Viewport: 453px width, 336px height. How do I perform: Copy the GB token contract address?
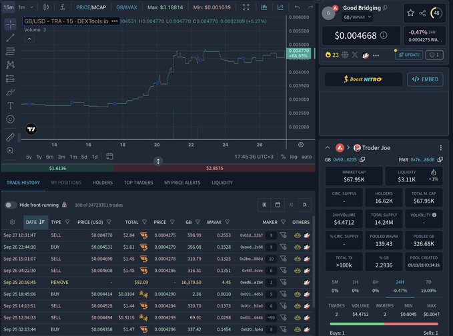[362, 159]
